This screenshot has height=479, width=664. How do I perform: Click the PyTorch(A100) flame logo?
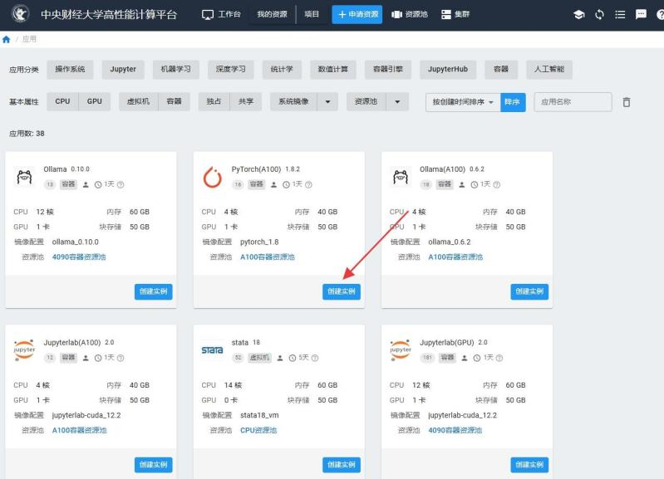click(x=213, y=177)
